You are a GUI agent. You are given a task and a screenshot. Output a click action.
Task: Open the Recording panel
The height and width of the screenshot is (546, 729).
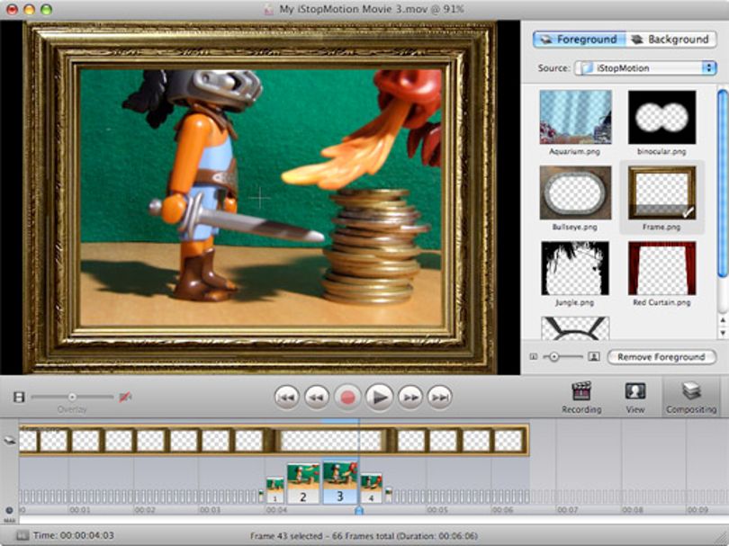click(581, 398)
